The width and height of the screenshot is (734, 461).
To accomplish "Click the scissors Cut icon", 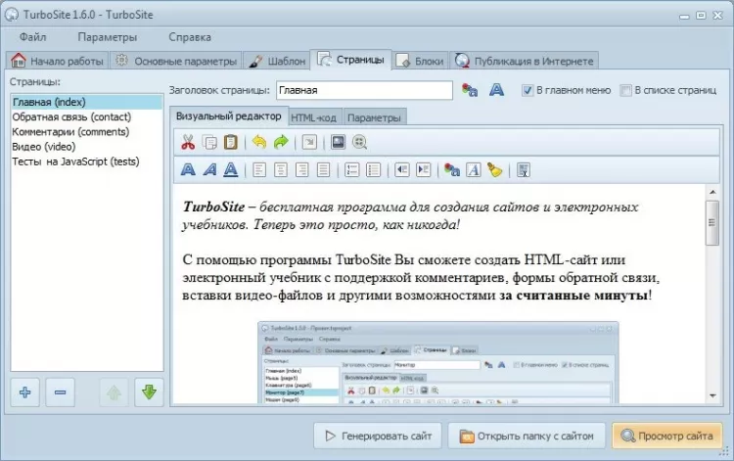I will coord(188,142).
